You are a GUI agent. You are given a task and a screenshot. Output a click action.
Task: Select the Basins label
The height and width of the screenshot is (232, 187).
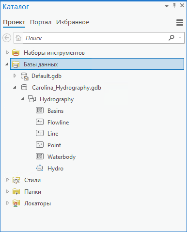[x=55, y=111]
